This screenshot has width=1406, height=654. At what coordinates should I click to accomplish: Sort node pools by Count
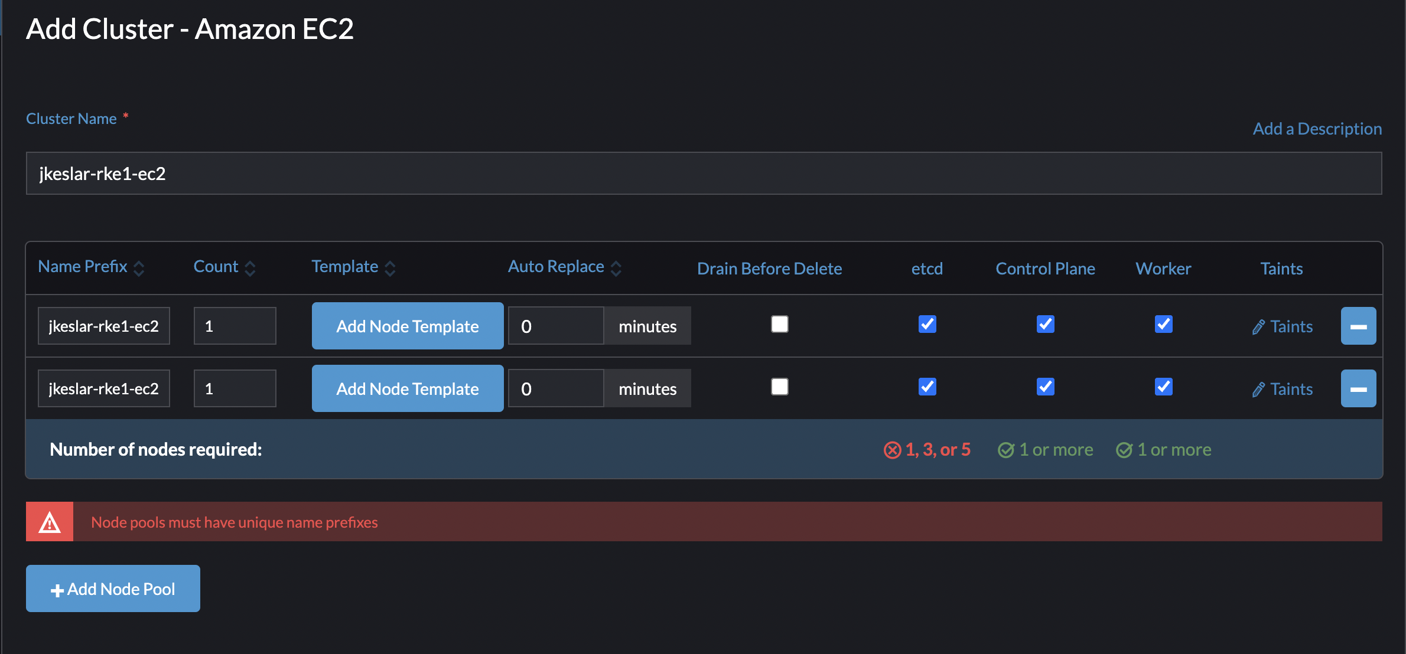pos(215,266)
